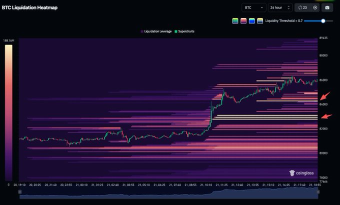Click the Liquidity Threshold = 0.7 label
Viewport: 340px width, 205px height.
click(x=284, y=21)
